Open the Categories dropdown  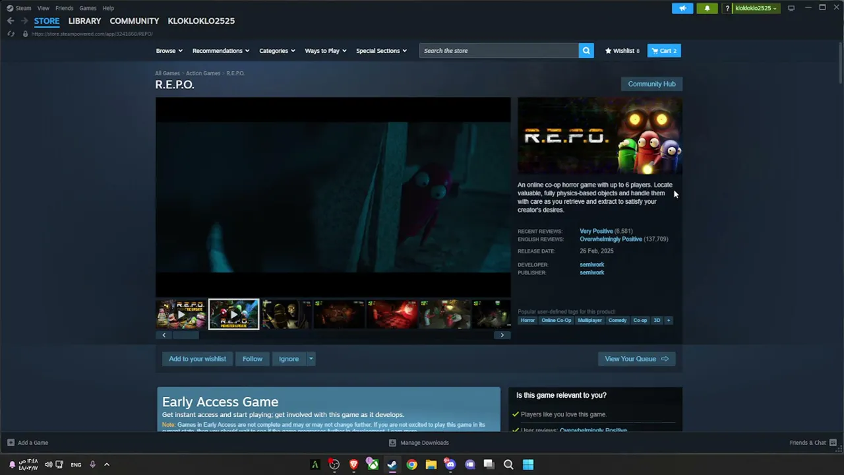(277, 51)
